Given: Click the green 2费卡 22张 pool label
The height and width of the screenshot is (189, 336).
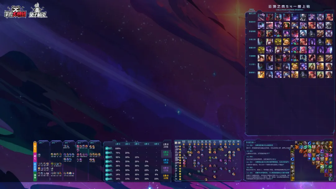Looking at the screenshot, I should 166,153.
